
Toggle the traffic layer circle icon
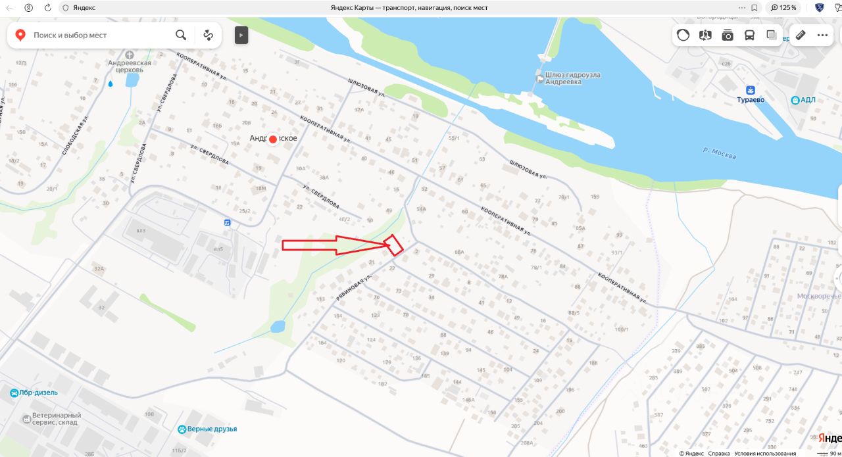pos(683,35)
